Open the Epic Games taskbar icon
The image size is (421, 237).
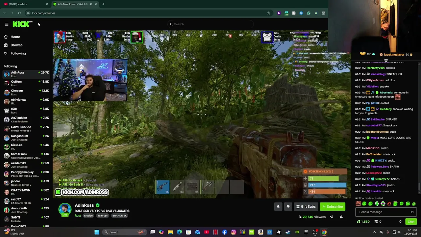306,232
